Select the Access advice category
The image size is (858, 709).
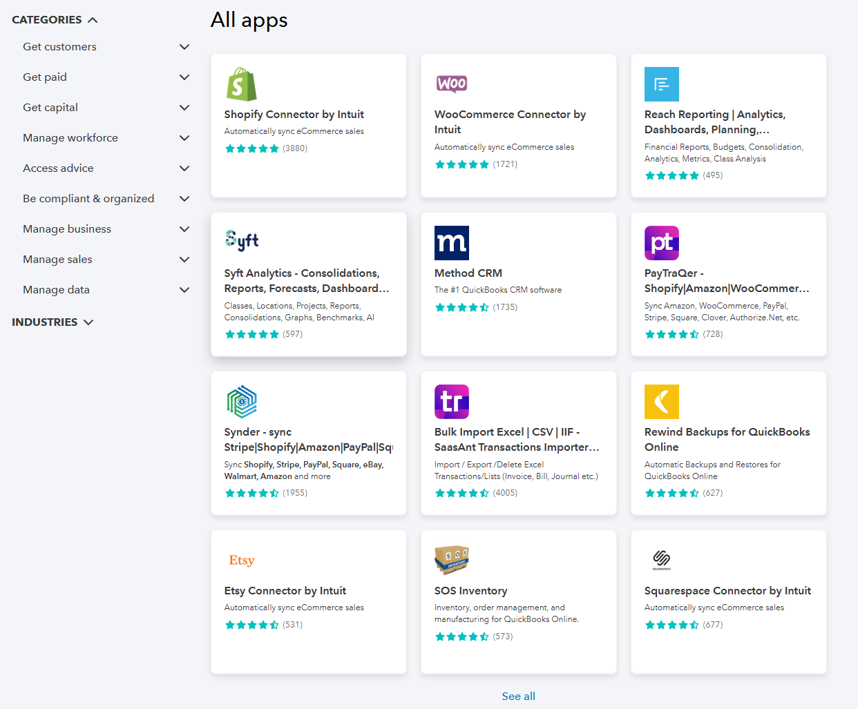58,168
